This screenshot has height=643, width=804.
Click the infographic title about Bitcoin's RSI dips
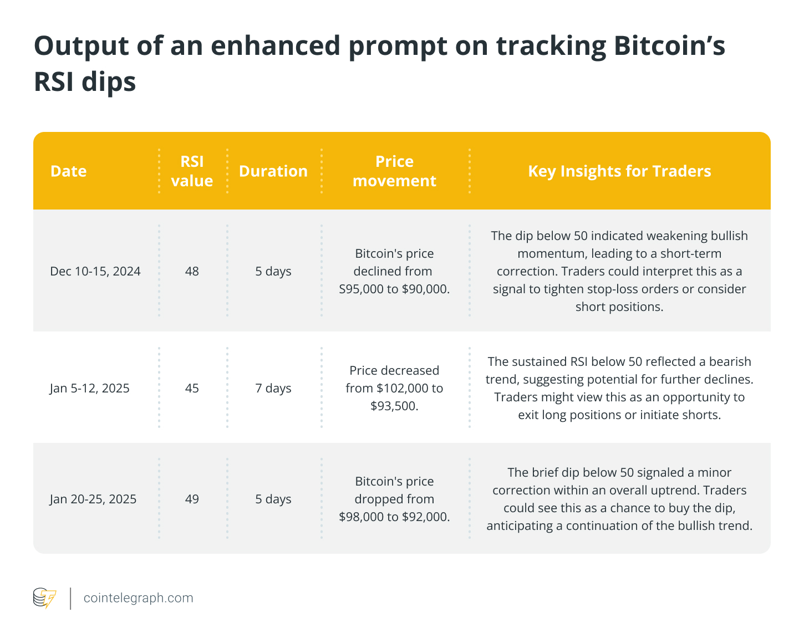coord(379,64)
